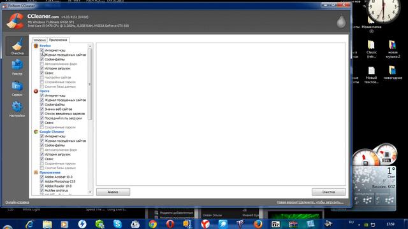
Task: Enable Google Chrome Сжатие базы данных checkbox
Action: click(42, 168)
